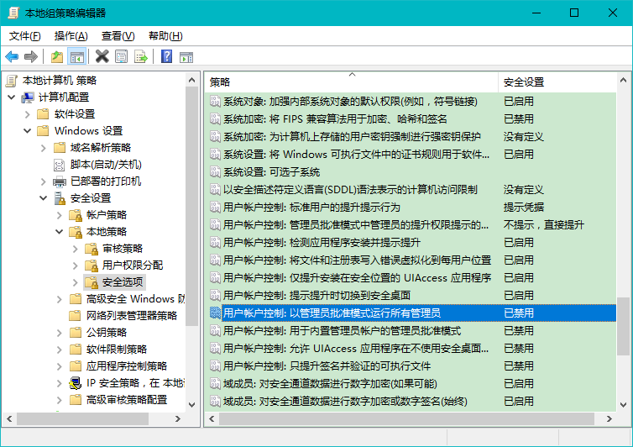This screenshot has width=633, height=447.
Task: Expand the 帐户策略 tree node
Action: (x=59, y=215)
